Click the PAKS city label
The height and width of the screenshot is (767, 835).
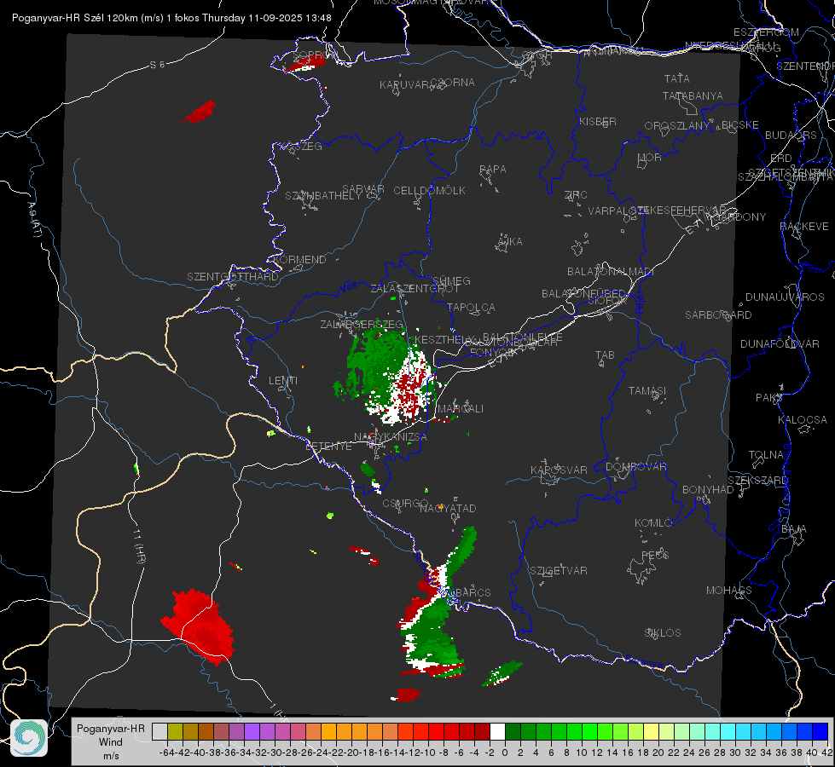[769, 398]
